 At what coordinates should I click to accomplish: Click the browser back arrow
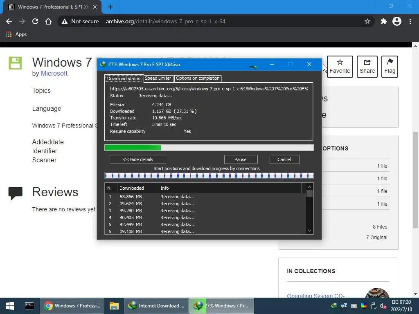click(x=9, y=21)
